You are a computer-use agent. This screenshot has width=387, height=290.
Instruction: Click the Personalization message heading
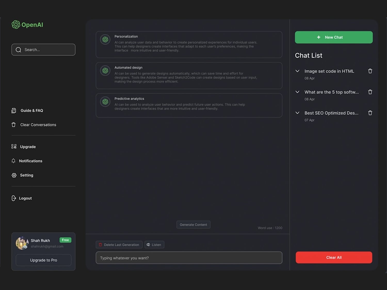[x=126, y=36]
